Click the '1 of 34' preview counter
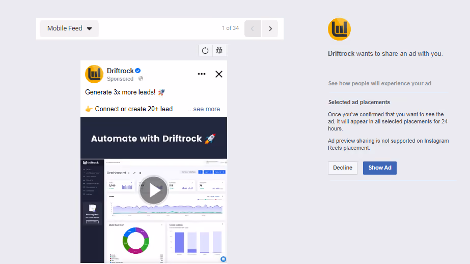This screenshot has height=264, width=470. point(230,28)
